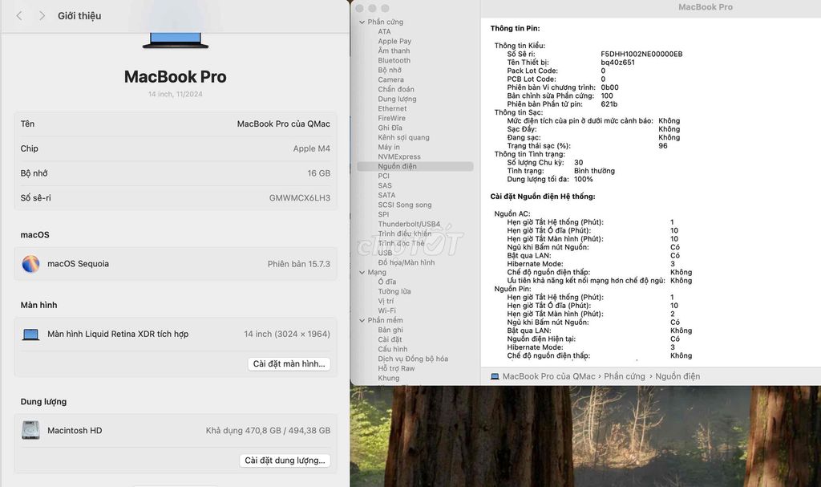Select Camera in the hardware list
The width and height of the screenshot is (821, 487).
(x=391, y=79)
